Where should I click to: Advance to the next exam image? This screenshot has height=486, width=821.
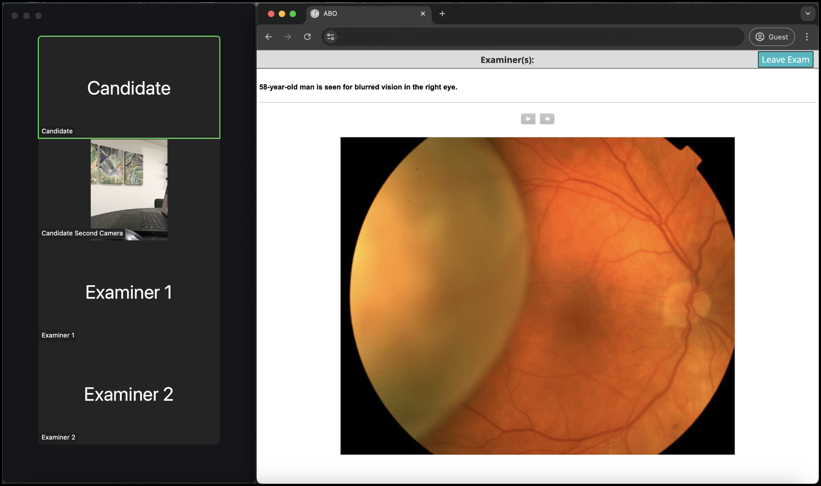[x=547, y=119]
